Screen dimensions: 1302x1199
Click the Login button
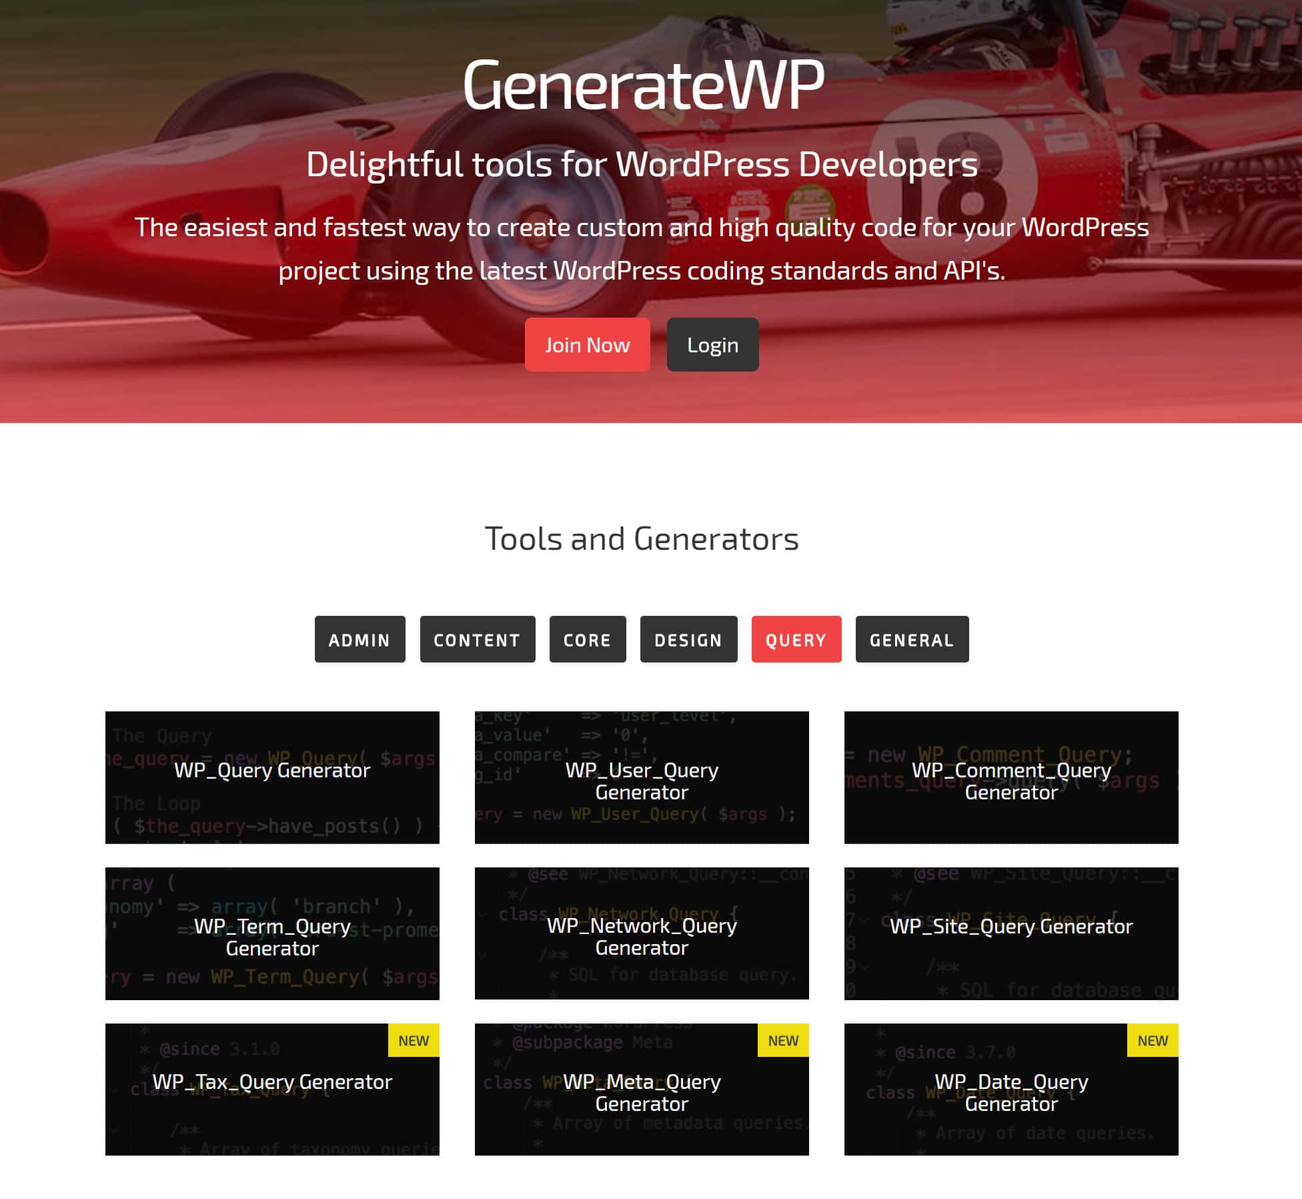(x=714, y=344)
